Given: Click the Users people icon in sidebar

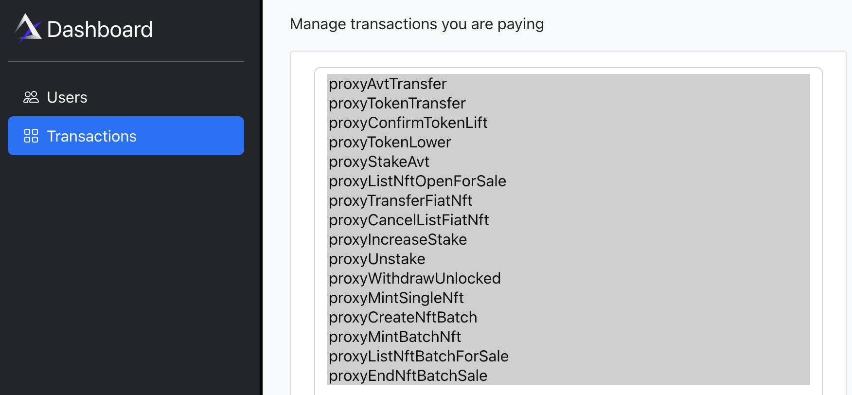Looking at the screenshot, I should point(31,97).
